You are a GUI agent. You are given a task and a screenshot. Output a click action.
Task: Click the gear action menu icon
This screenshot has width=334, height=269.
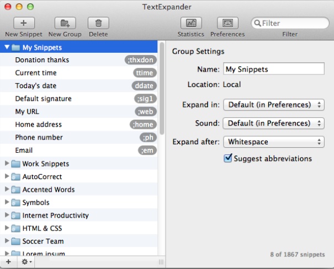(25, 262)
